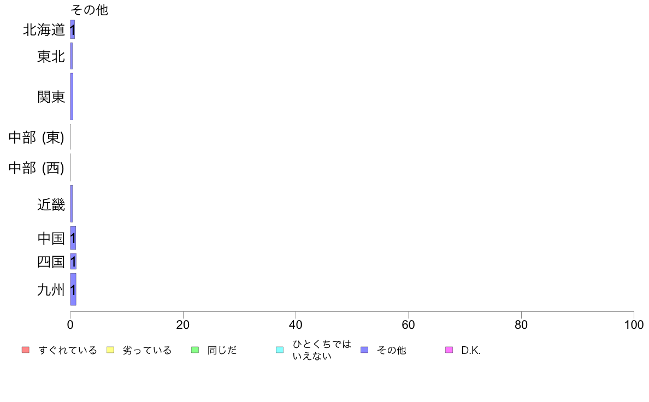Click the red すぐれている legend swatch
The width and height of the screenshot is (649, 402).
[26, 350]
